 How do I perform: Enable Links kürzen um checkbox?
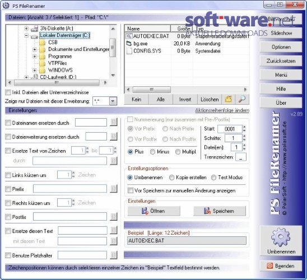coord(8,175)
